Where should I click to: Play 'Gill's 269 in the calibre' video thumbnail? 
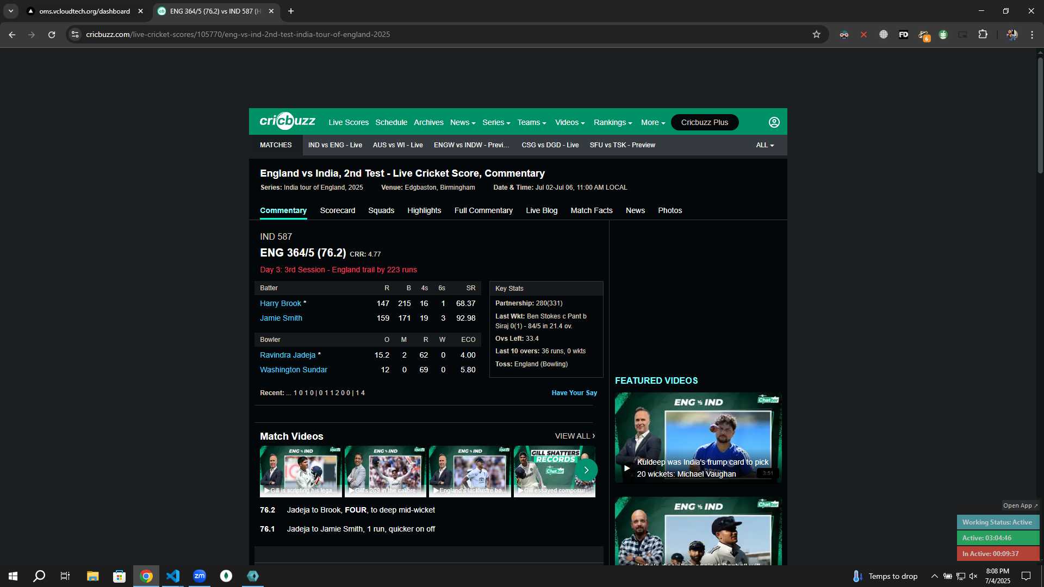(x=386, y=471)
